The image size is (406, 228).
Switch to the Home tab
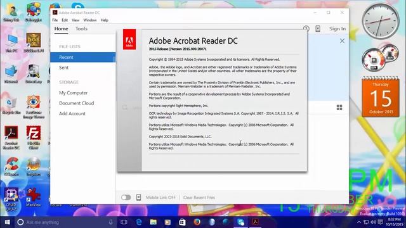click(62, 28)
